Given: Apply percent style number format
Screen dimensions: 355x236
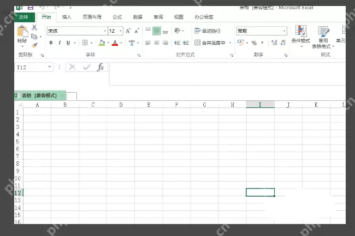Looking at the screenshot, I should pos(254,43).
